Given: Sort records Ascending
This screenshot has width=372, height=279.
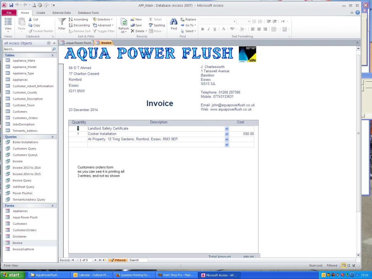Looking at the screenshot, I should (78, 20).
